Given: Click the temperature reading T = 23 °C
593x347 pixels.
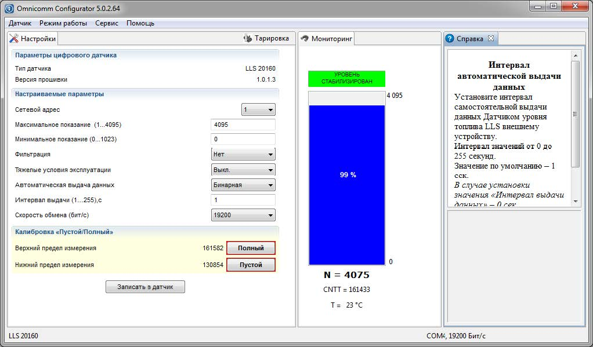Looking at the screenshot, I should click(346, 305).
